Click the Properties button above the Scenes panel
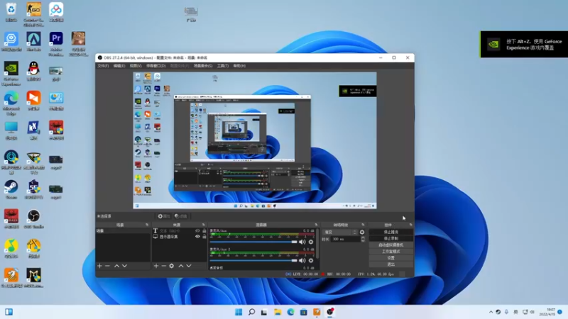The image size is (568, 319). click(164, 216)
